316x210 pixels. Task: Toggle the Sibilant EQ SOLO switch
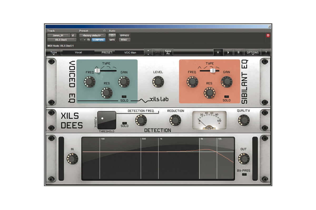(226, 96)
